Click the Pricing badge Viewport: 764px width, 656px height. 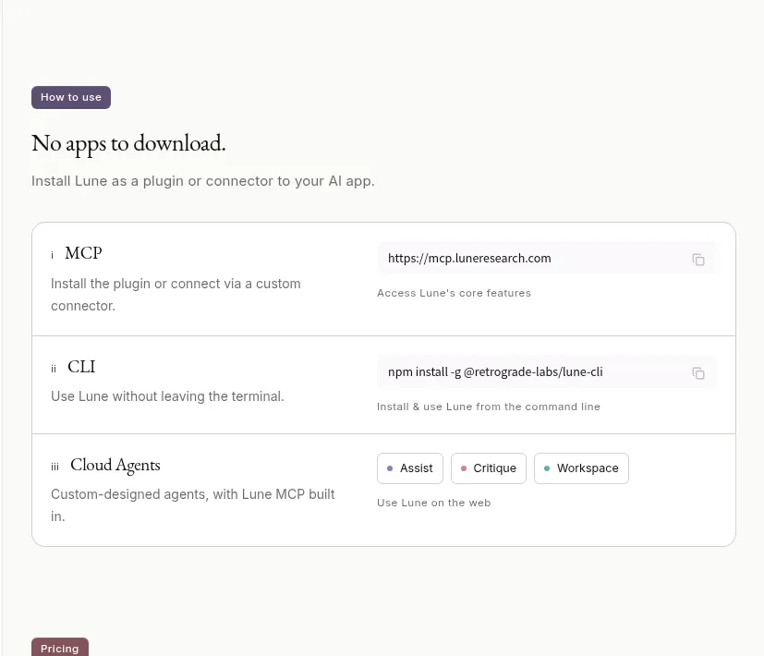pos(60,648)
